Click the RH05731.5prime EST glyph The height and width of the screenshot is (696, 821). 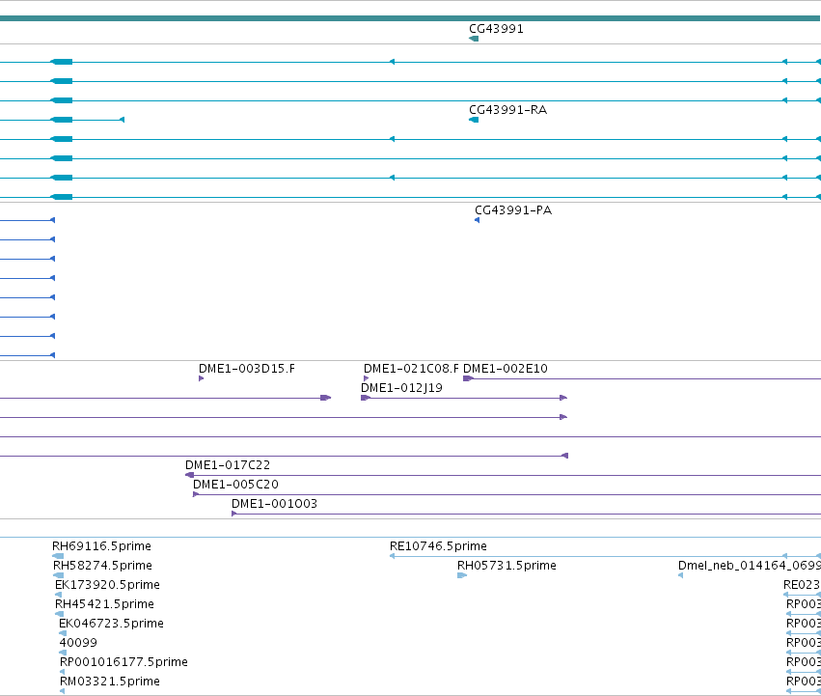pyautogui.click(x=462, y=575)
